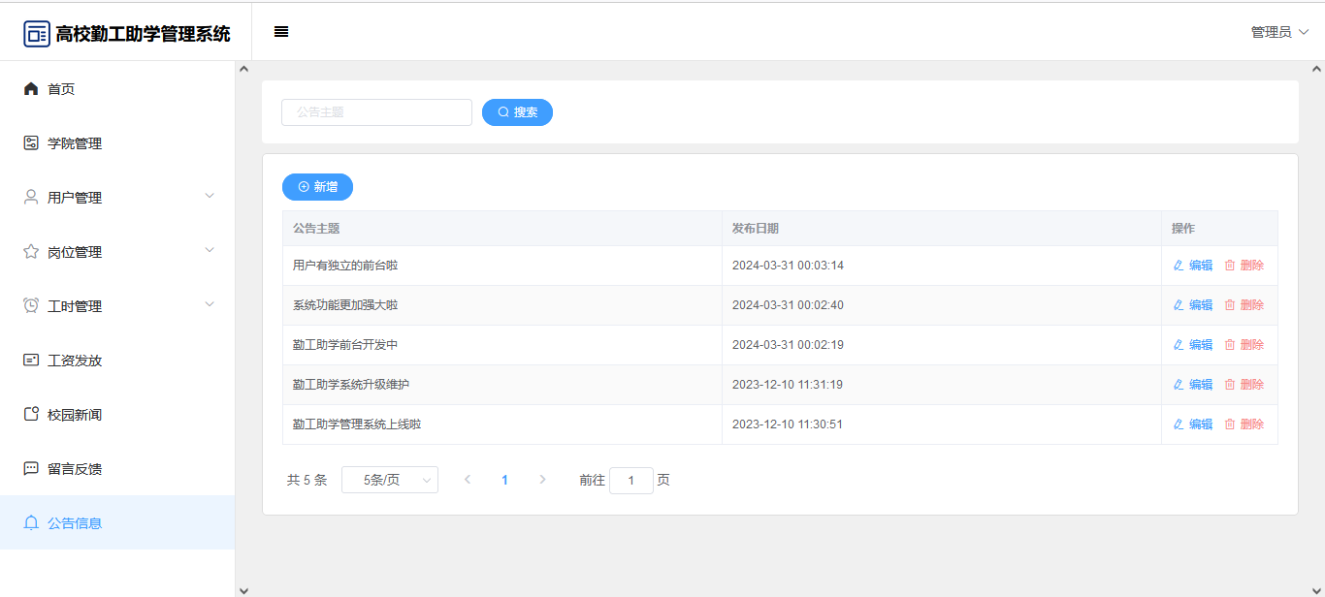Click the 新增 add button
1325x597 pixels.
point(317,187)
